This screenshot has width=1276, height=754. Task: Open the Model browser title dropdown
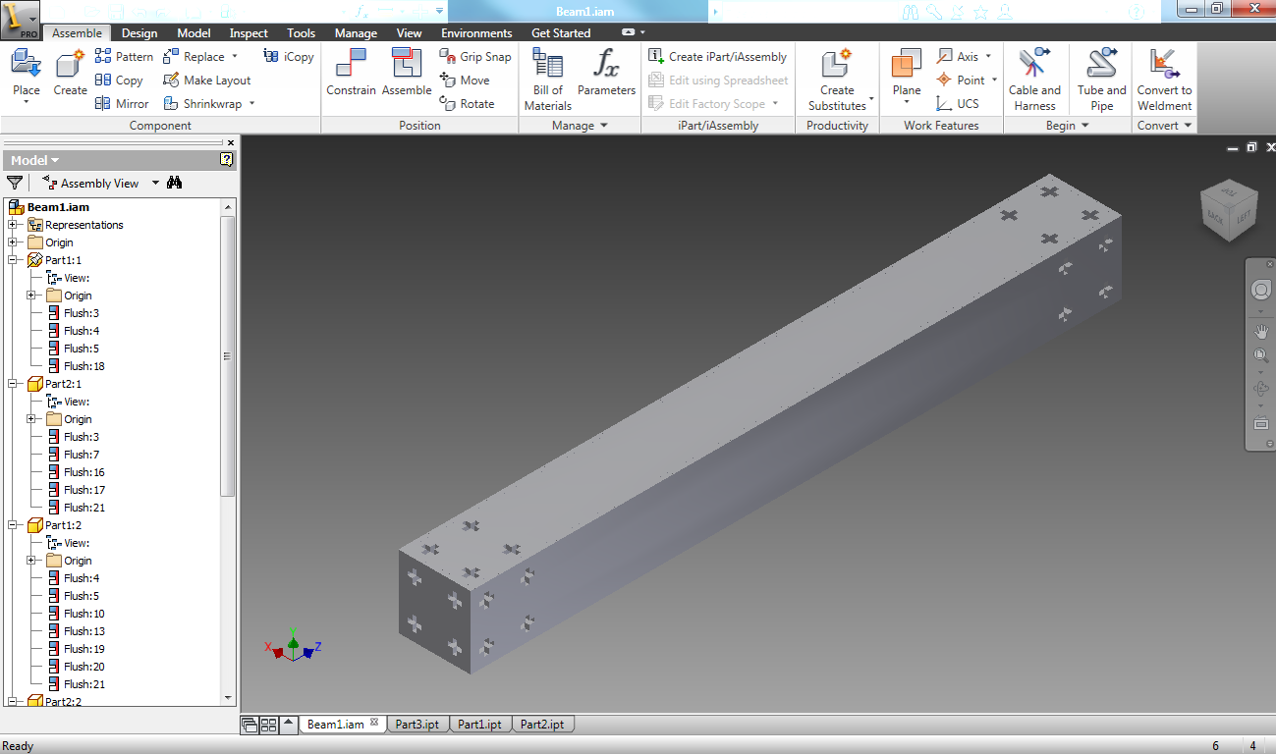(55, 160)
